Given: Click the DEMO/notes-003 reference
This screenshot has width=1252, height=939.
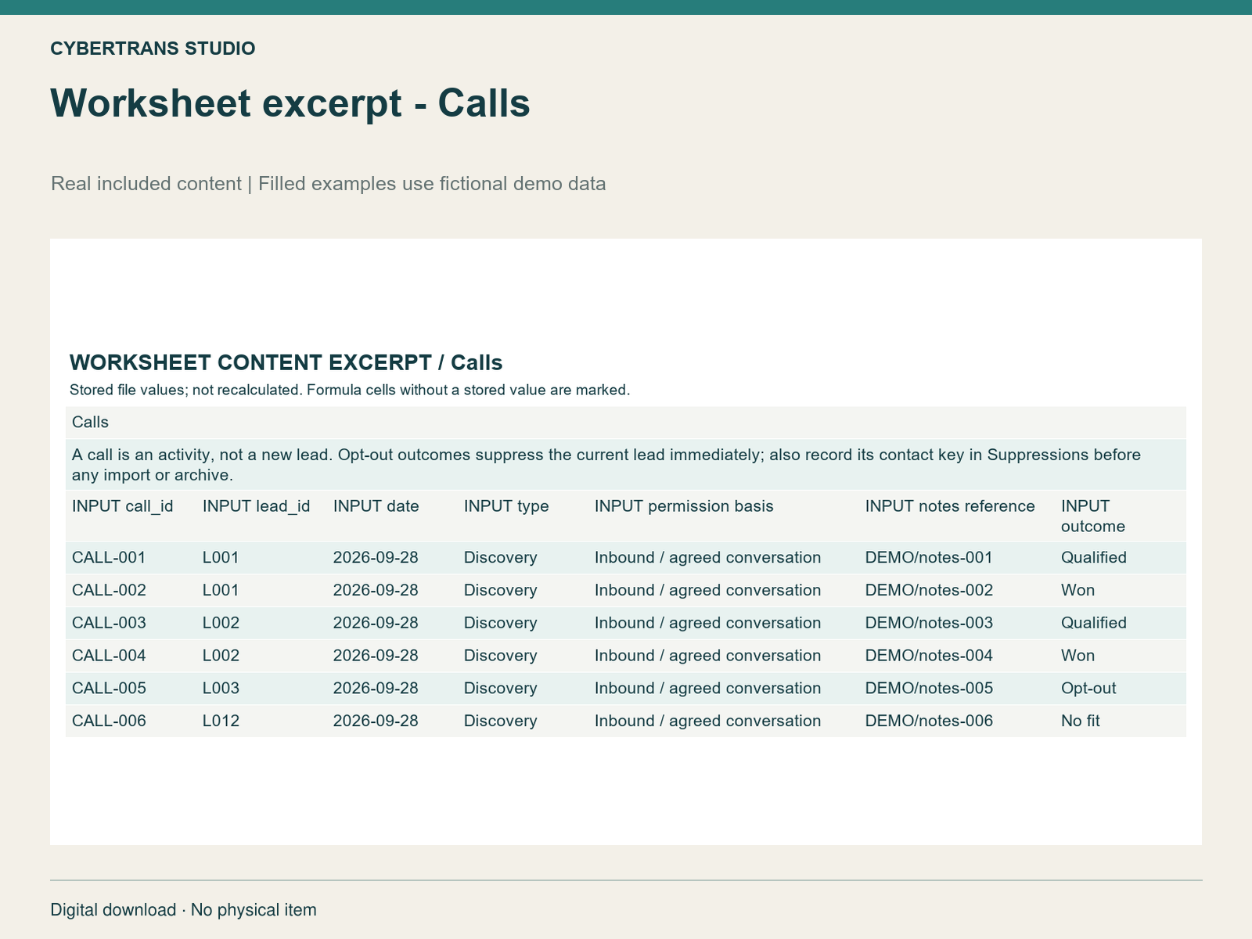Looking at the screenshot, I should click(929, 624).
